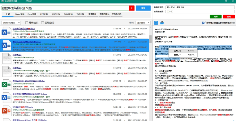Enable the 匹配全词 checkbox
This screenshot has height=121, width=236.
(x=42, y=23)
